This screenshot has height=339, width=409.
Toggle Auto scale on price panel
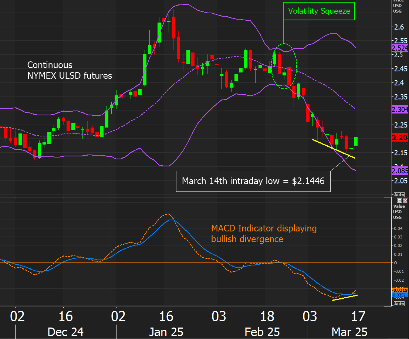pyautogui.click(x=399, y=194)
